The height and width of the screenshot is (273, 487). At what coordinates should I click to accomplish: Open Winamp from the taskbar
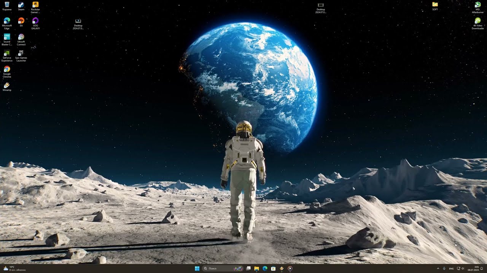pos(282,268)
